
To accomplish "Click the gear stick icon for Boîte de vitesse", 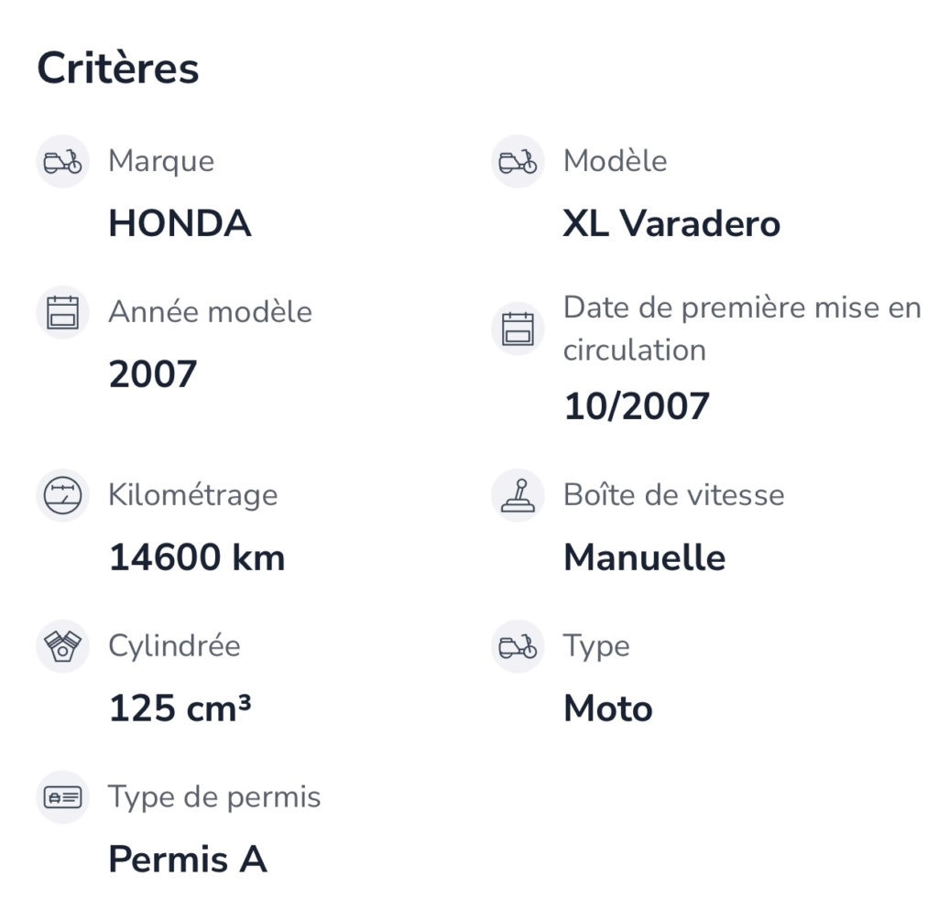I will pos(518,495).
